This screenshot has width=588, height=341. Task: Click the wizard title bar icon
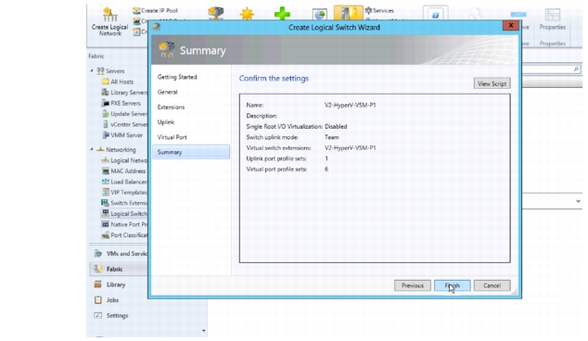[x=157, y=27]
